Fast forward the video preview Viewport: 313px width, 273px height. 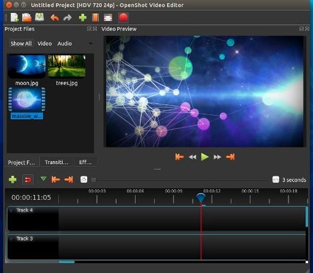[x=217, y=157]
